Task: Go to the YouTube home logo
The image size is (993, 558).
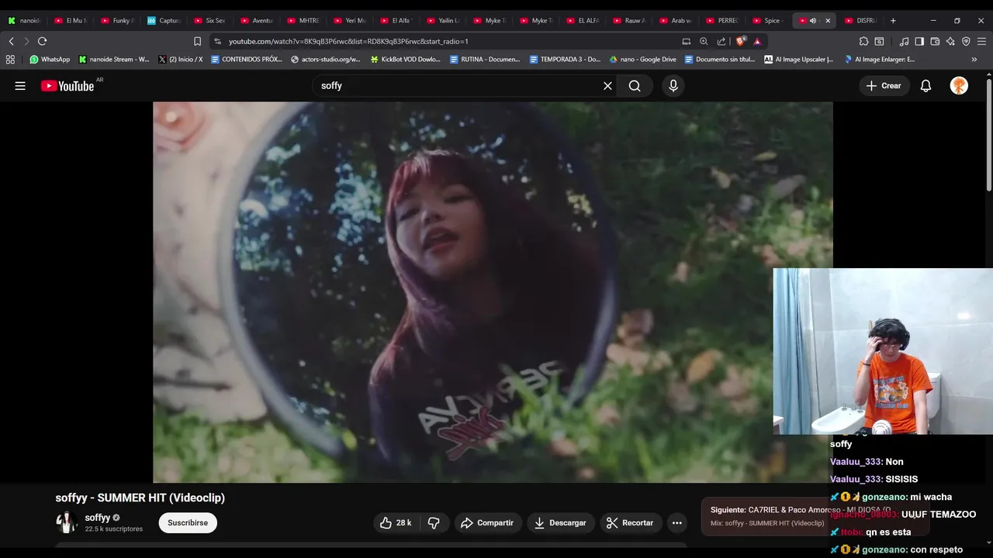Action: pyautogui.click(x=67, y=86)
